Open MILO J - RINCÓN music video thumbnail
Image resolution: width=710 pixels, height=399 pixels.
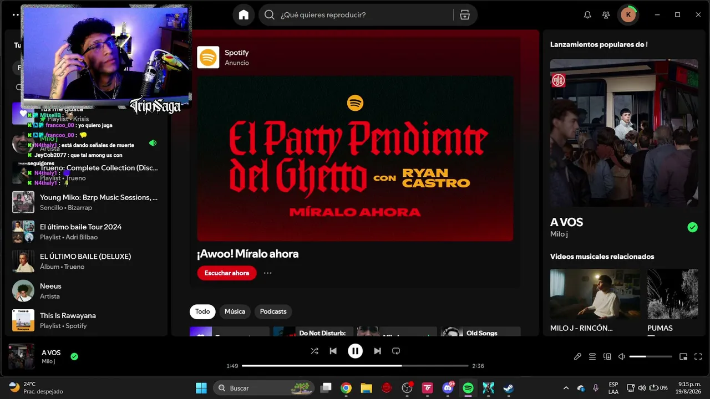[x=595, y=294]
